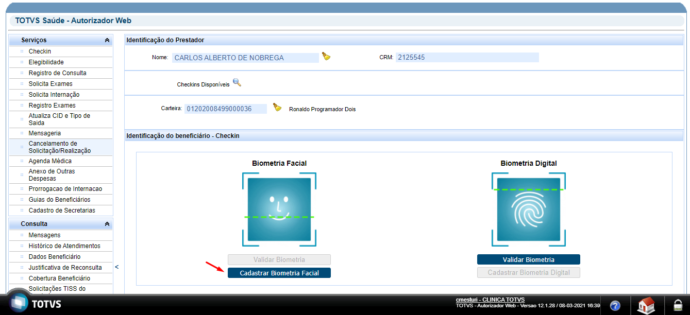Image resolution: width=690 pixels, height=315 pixels.
Task: Go to home via house icon
Action: click(x=646, y=305)
